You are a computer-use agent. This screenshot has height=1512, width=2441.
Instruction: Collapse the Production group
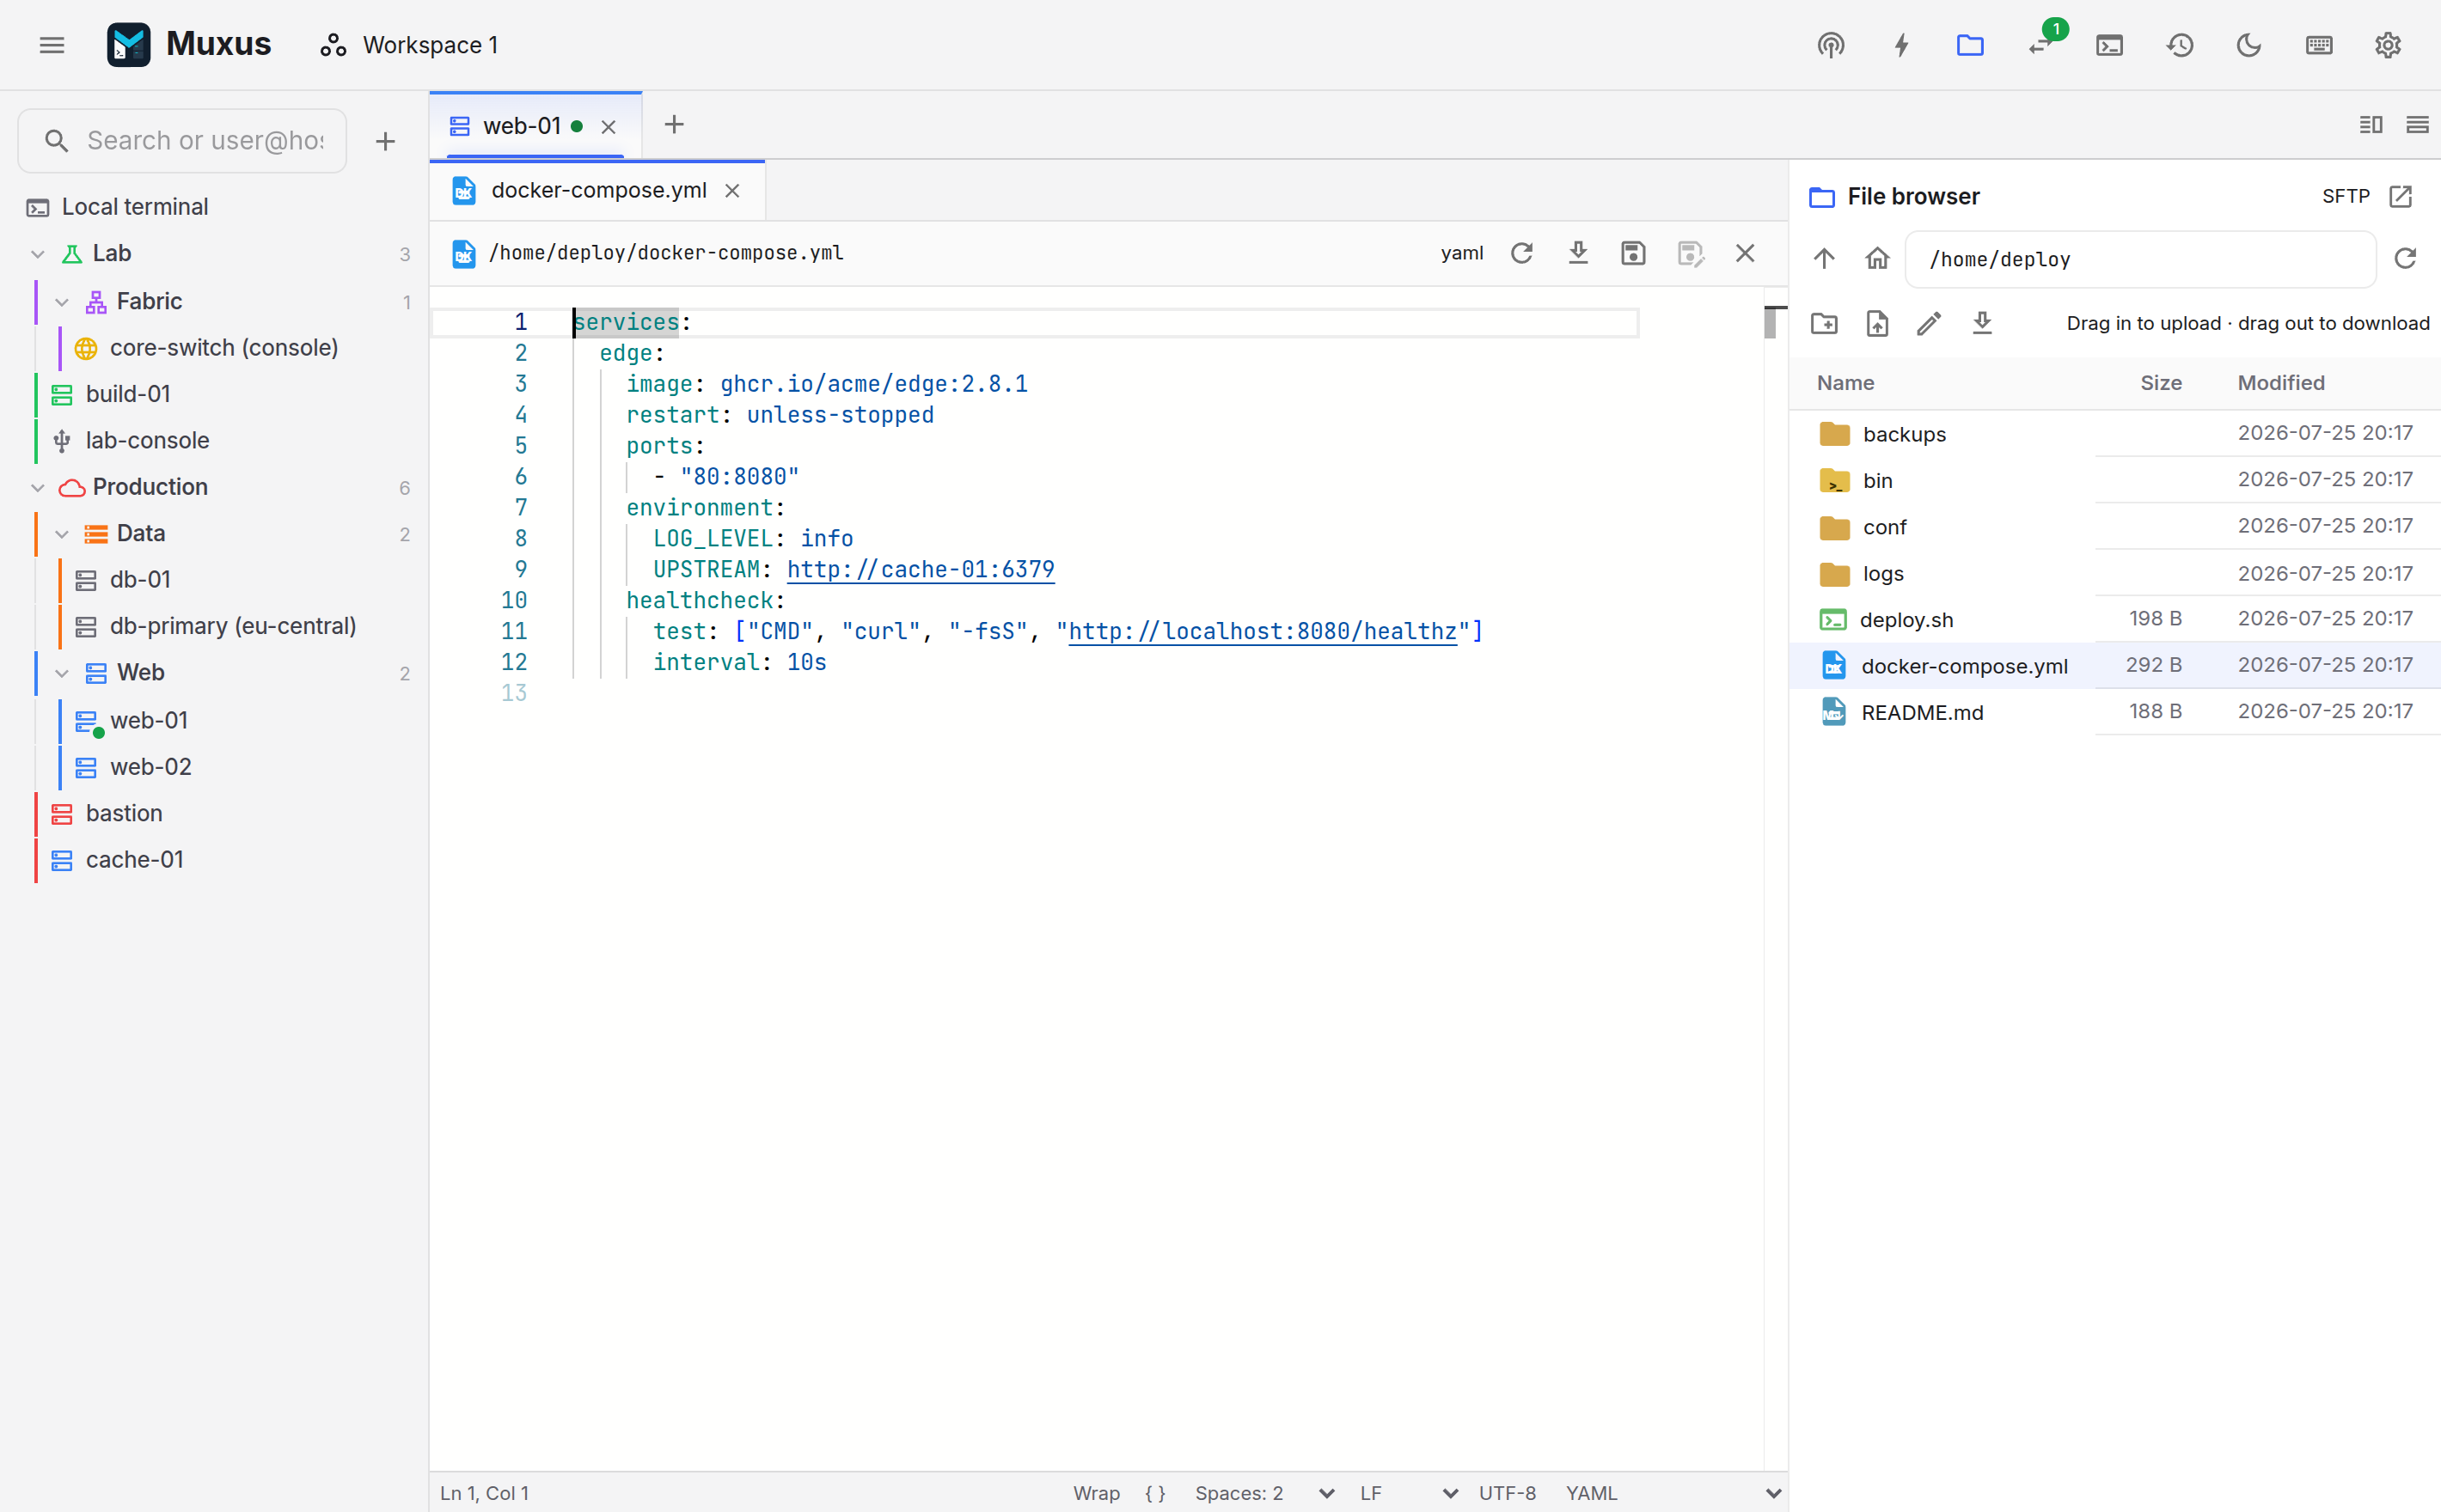tap(38, 488)
